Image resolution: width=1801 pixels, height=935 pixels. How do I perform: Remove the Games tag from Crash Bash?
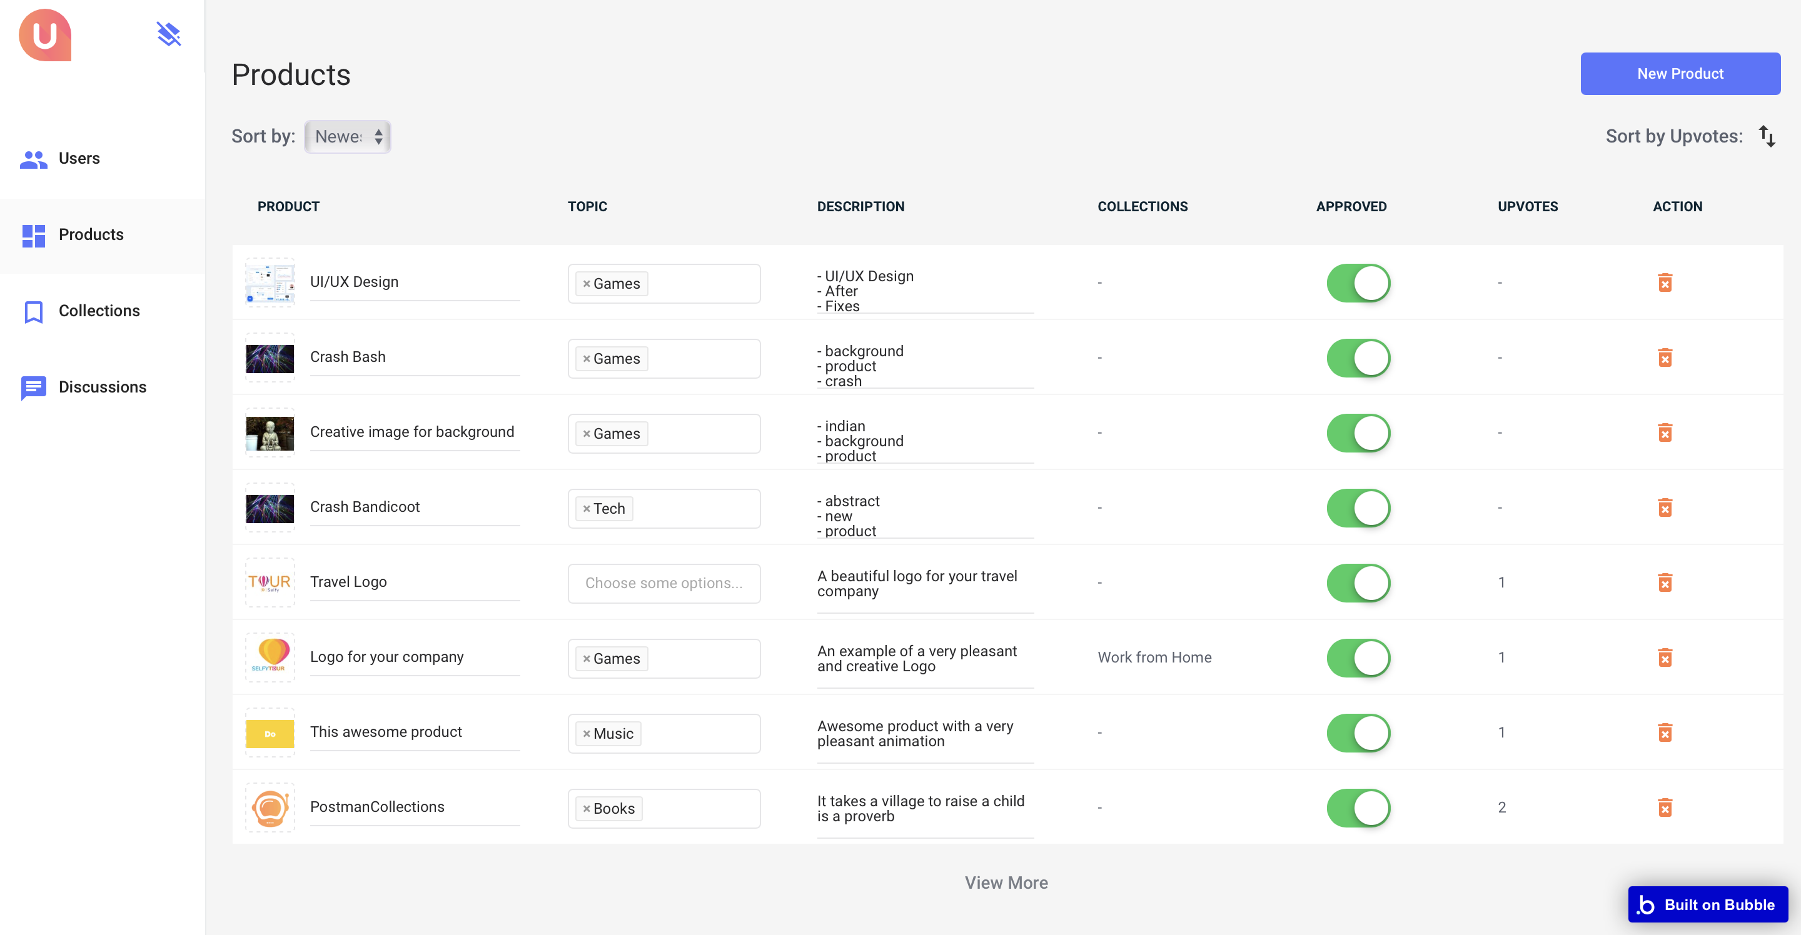pyautogui.click(x=586, y=359)
